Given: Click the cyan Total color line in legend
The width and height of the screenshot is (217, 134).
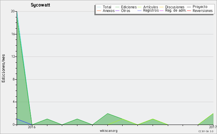Looking at the screenshot, I should click(99, 7).
